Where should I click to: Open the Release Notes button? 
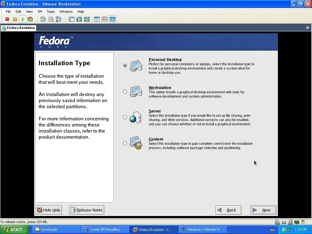87,210
